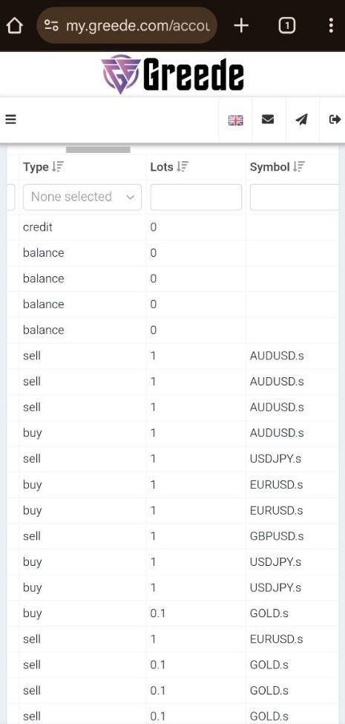The width and height of the screenshot is (345, 724).
Task: Click the paper plane Telegram icon
Action: pyautogui.click(x=302, y=120)
